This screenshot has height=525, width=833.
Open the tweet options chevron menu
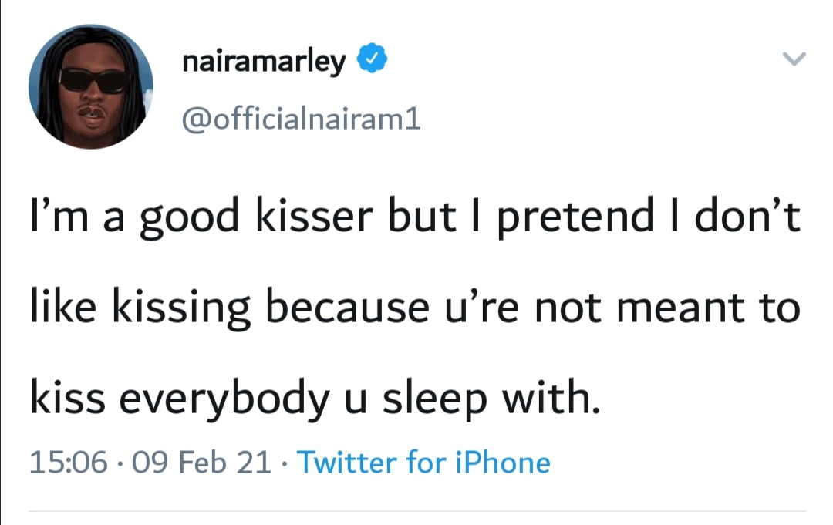pos(794,59)
